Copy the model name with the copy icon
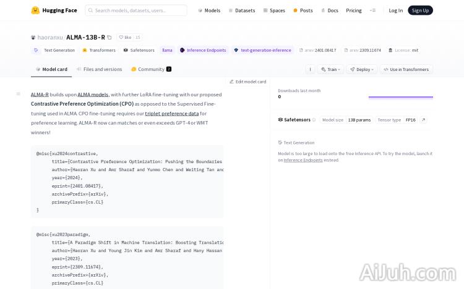 [x=110, y=38]
